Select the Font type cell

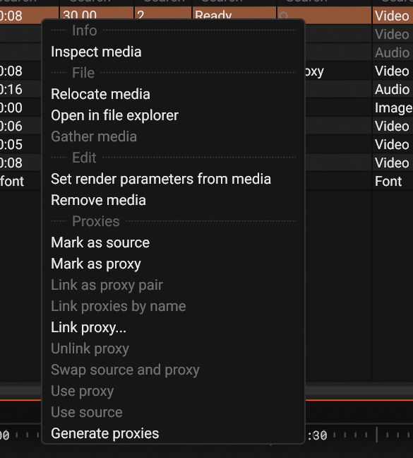(393, 182)
